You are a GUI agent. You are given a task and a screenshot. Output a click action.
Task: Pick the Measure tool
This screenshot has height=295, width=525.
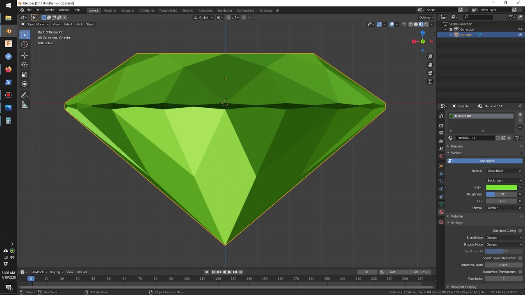[x=25, y=105]
